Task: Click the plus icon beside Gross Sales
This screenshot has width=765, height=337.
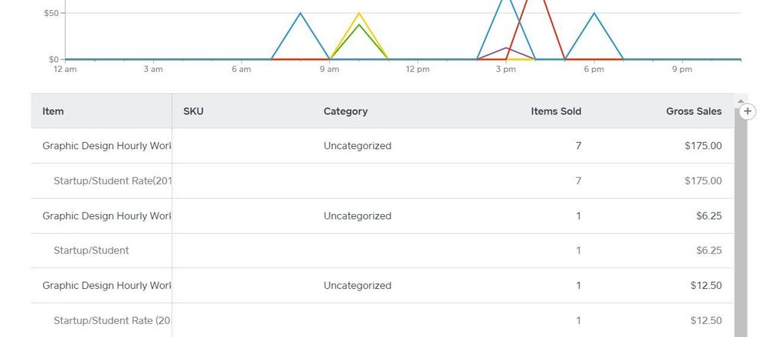Action: 749,112
